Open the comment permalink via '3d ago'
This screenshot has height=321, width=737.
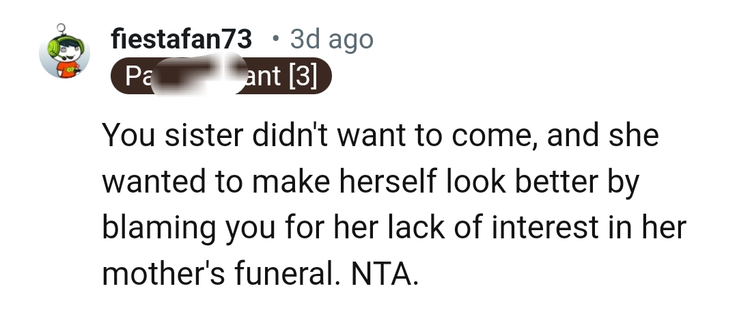331,39
